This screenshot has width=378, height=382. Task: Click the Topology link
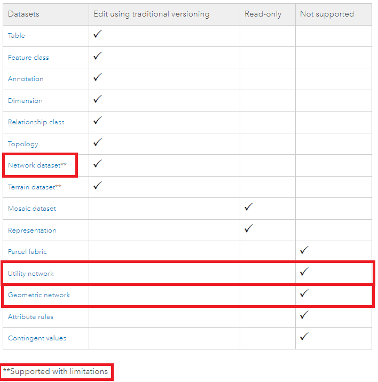pyautogui.click(x=23, y=144)
